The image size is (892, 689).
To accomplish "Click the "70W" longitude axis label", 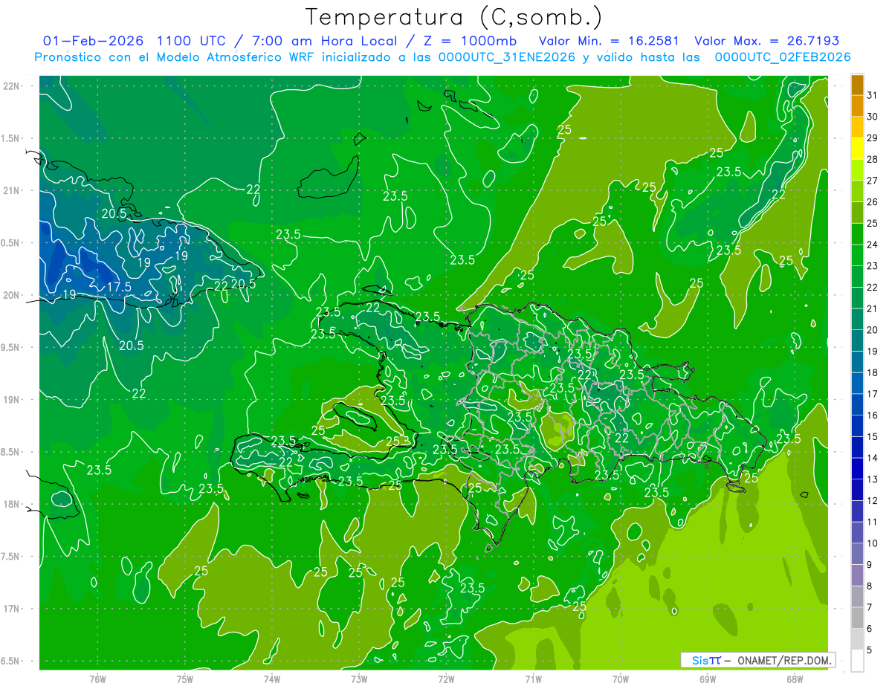I will pyautogui.click(x=621, y=679).
